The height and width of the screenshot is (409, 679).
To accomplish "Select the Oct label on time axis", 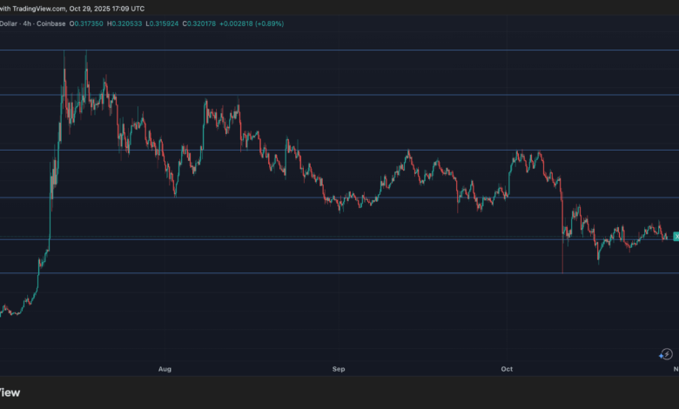I will [508, 369].
